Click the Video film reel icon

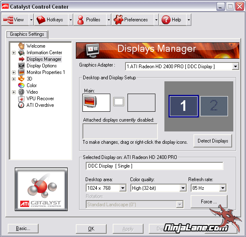(21, 92)
